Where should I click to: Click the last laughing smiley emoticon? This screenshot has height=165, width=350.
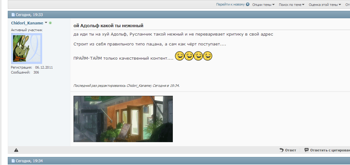pos(208,56)
